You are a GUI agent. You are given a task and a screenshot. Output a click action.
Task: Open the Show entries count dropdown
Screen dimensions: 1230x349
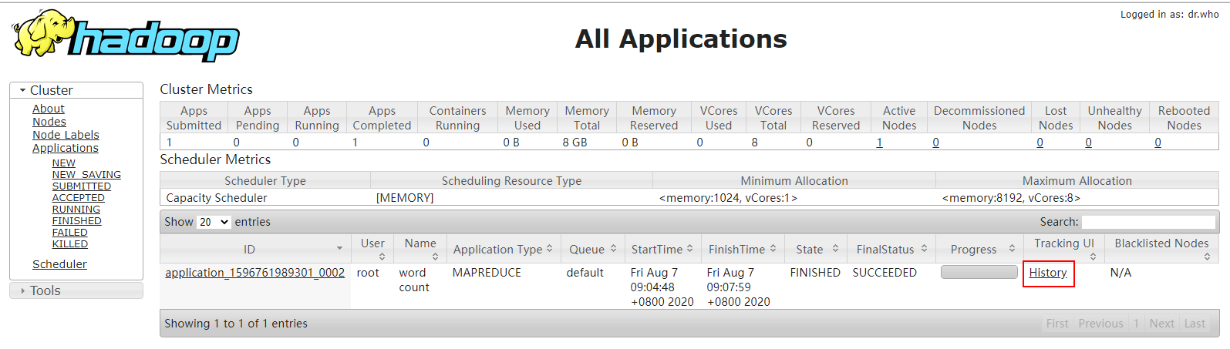(214, 222)
